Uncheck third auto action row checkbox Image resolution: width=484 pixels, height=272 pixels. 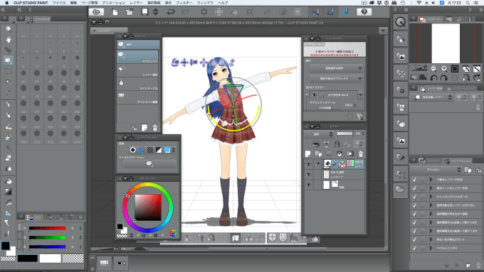tap(414, 197)
